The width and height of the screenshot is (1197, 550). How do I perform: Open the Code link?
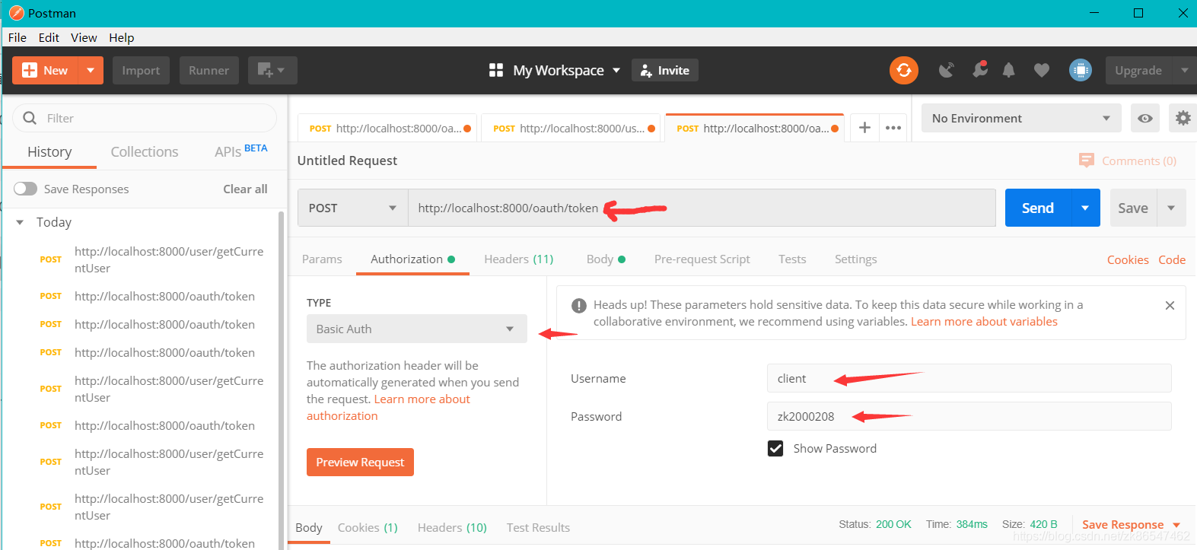[1172, 260]
